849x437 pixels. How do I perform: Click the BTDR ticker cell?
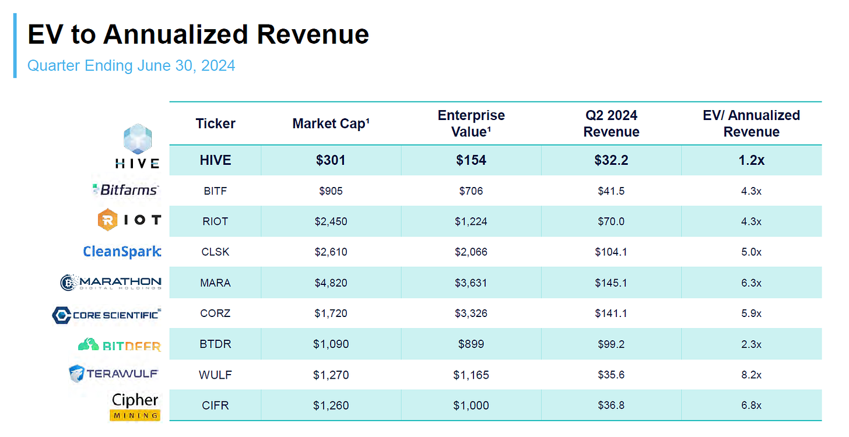(215, 344)
